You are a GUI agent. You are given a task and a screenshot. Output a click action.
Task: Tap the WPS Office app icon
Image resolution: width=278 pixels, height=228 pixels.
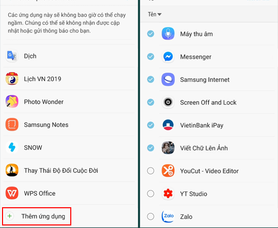[12, 193]
